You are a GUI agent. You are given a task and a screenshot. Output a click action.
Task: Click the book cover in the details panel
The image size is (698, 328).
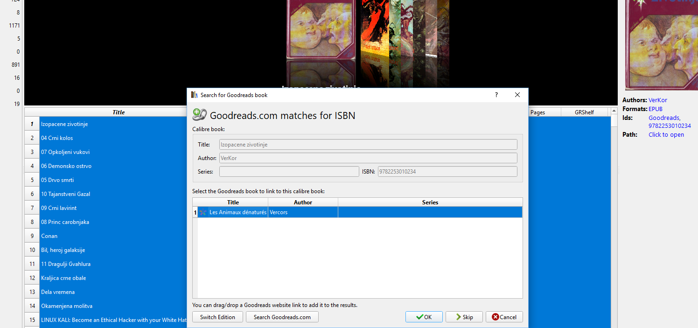662,45
